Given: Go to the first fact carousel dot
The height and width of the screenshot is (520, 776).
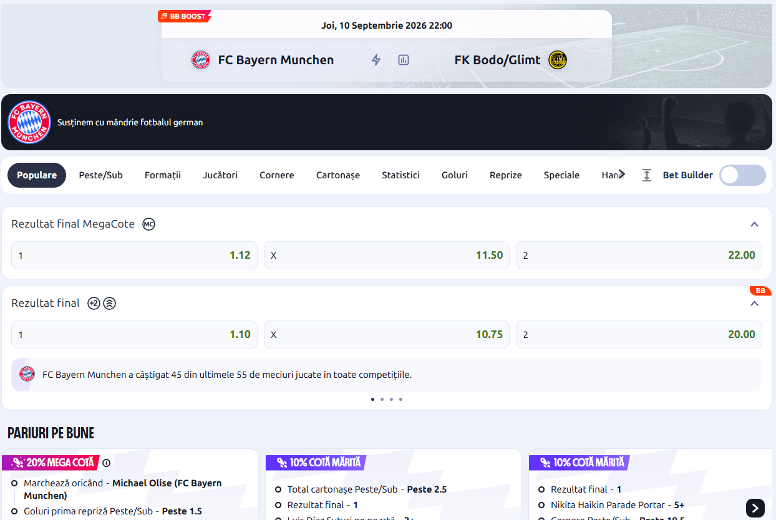Looking at the screenshot, I should tap(372, 399).
